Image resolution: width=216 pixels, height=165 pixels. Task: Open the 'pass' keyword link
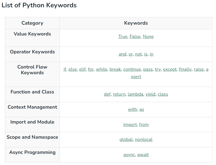coord(148,69)
